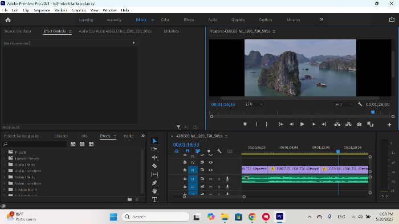This screenshot has height=224, width=399.
Task: Click Go to Out point
Action: tap(324, 124)
